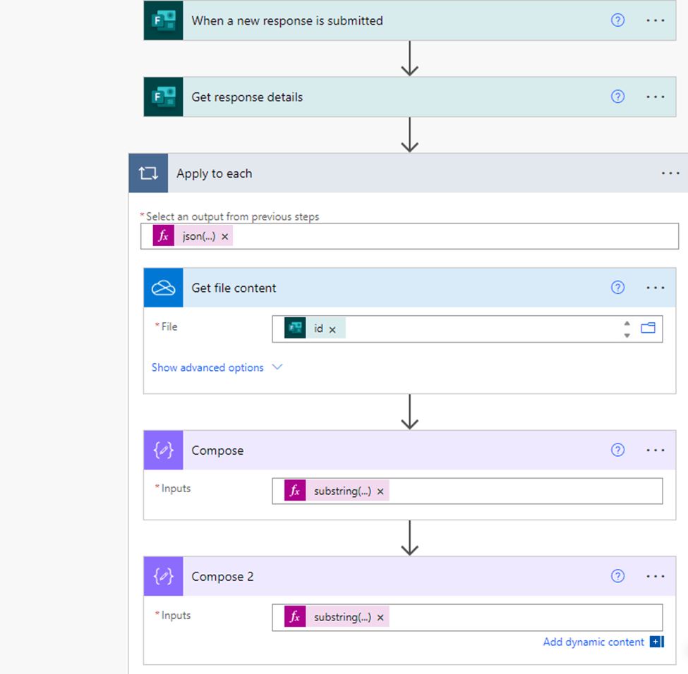
Task: Click substring(...) expression in Compose 2
Action: (342, 618)
